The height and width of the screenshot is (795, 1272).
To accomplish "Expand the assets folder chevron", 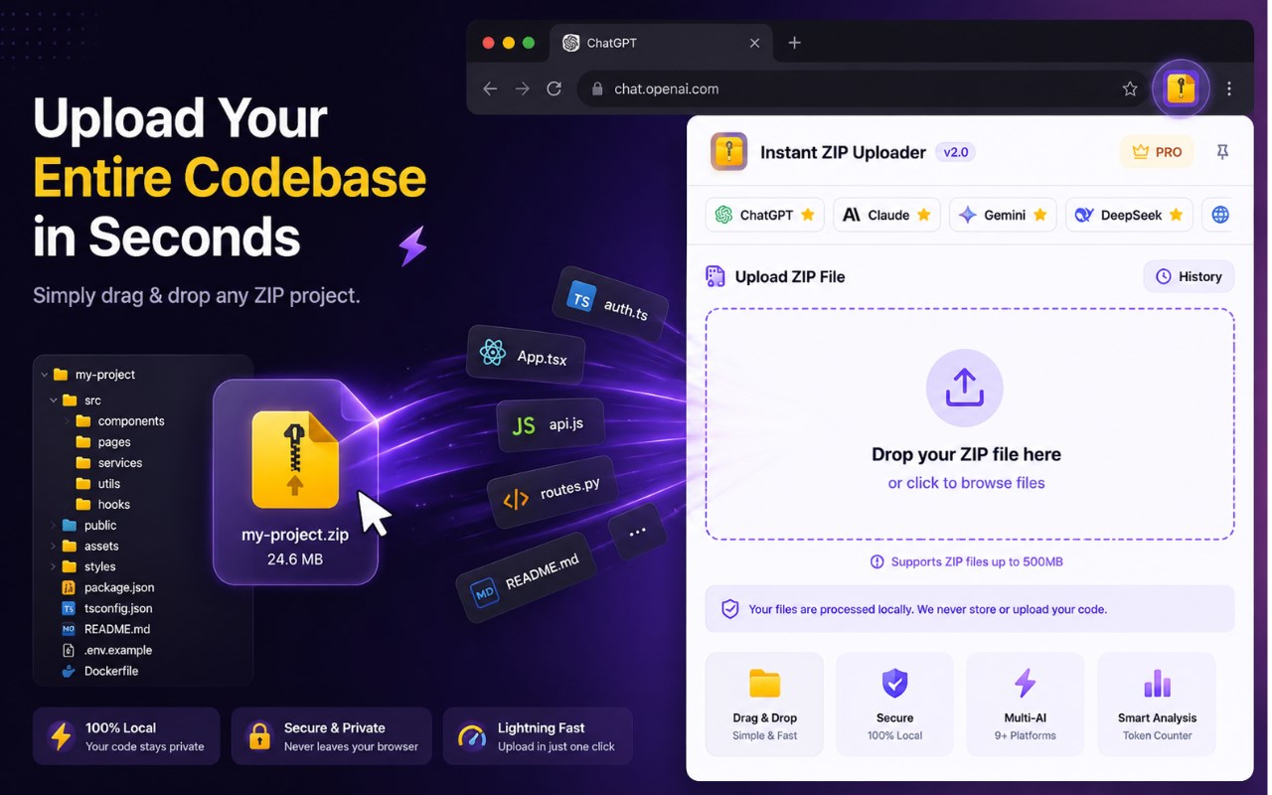I will (54, 546).
